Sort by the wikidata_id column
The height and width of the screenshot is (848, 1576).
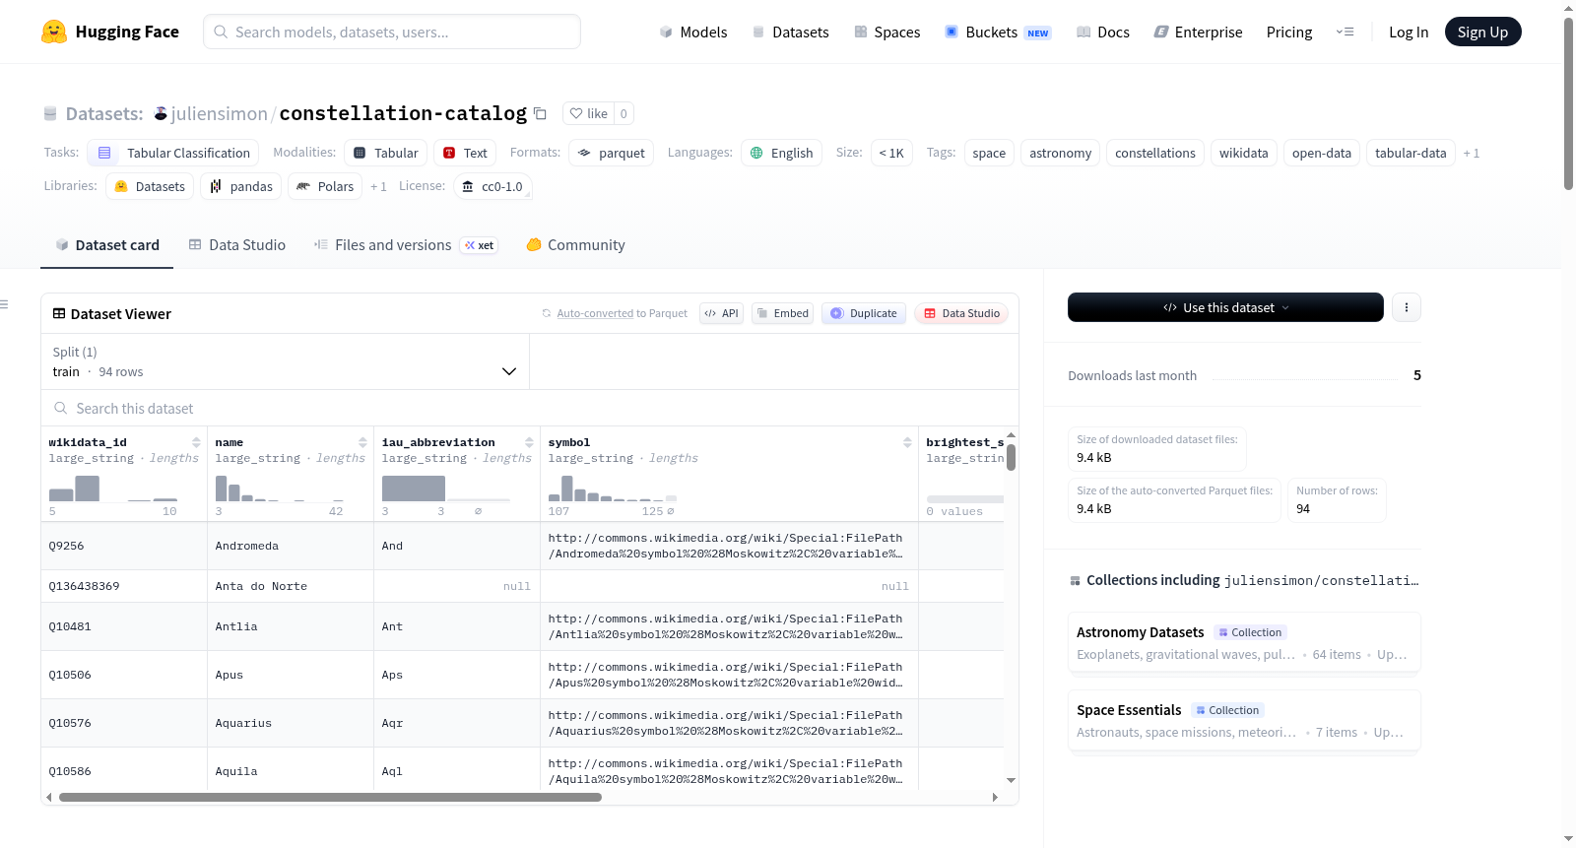coord(197,442)
